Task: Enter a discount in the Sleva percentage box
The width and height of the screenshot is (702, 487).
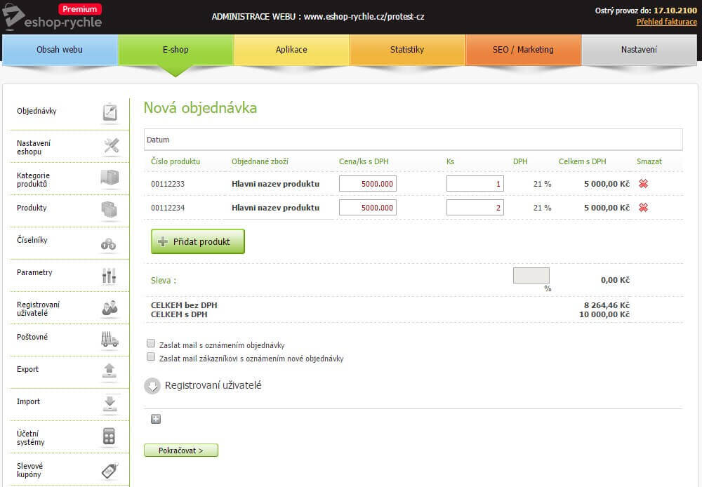Action: 531,276
